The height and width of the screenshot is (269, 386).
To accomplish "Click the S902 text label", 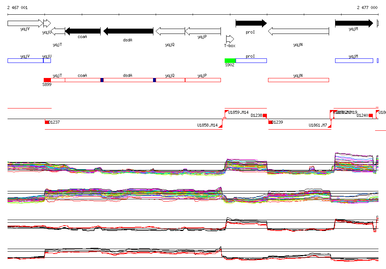I will click(x=230, y=65).
